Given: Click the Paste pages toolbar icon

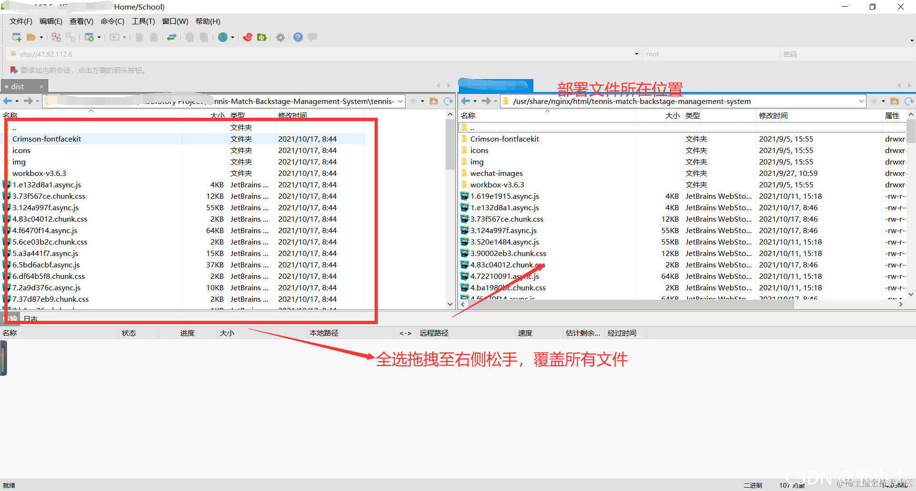Looking at the screenshot, I should [204, 37].
